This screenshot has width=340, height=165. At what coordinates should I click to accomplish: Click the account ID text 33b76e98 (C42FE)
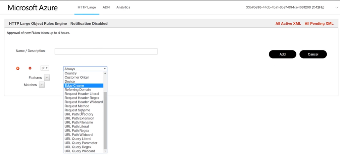pos(285,7)
